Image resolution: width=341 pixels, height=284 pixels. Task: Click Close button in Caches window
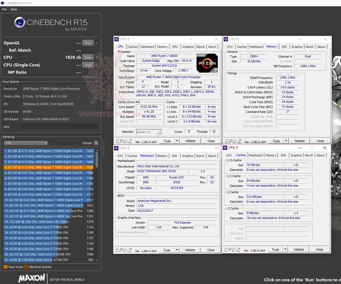(320, 249)
